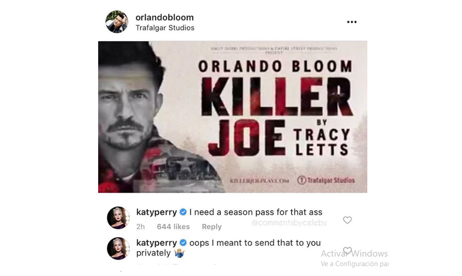Click katyperry's verified badge on first comment
The width and height of the screenshot is (462, 276).
(183, 212)
